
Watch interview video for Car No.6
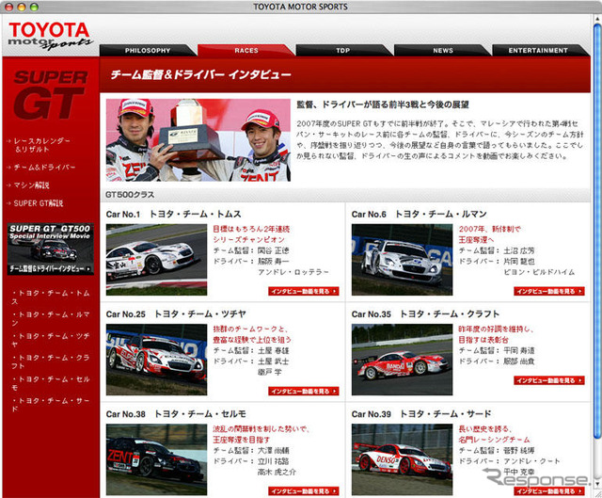[x=549, y=291]
